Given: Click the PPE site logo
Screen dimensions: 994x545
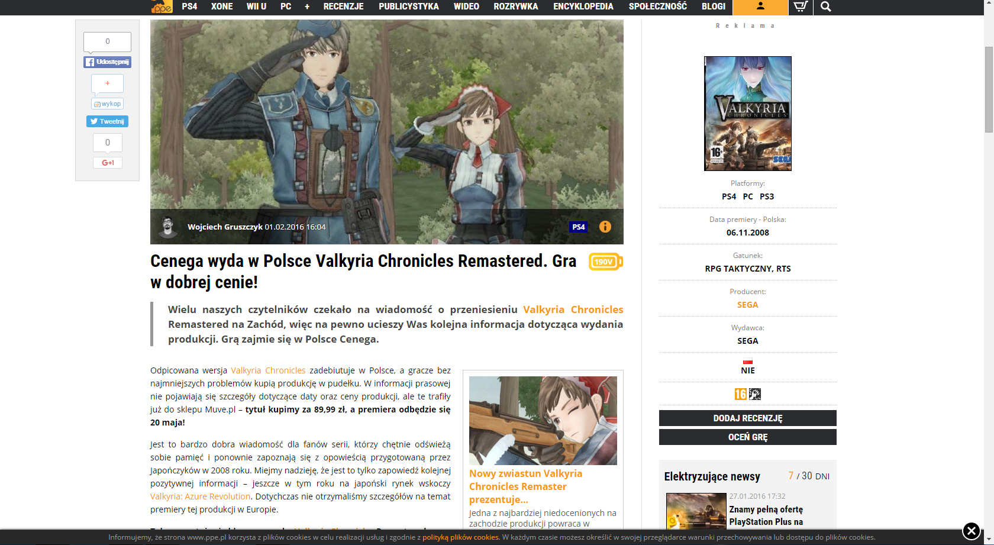Looking at the screenshot, I should pos(162,7).
